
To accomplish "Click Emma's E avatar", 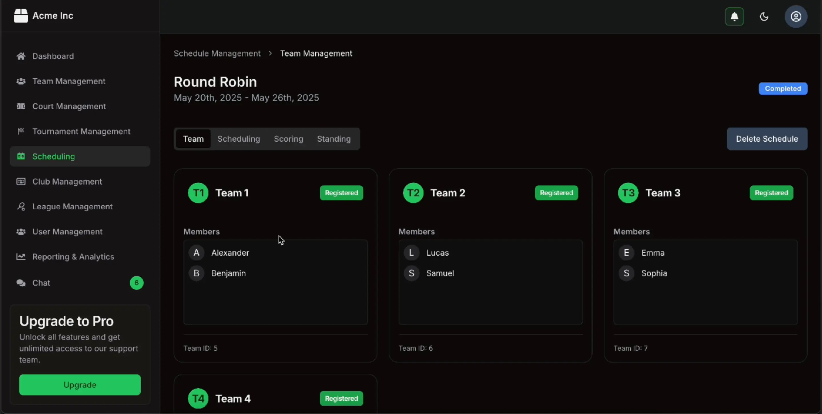I will tap(626, 253).
